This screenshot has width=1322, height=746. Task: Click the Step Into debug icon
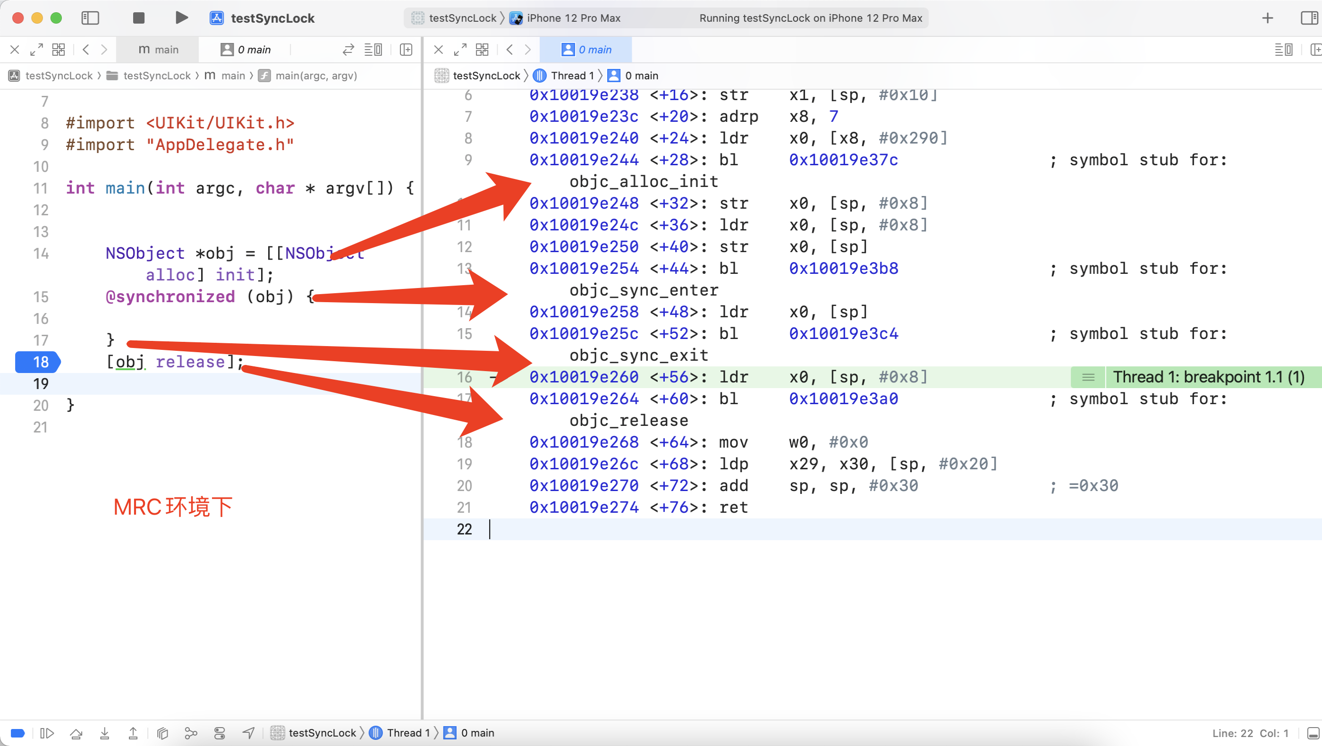pos(105,733)
